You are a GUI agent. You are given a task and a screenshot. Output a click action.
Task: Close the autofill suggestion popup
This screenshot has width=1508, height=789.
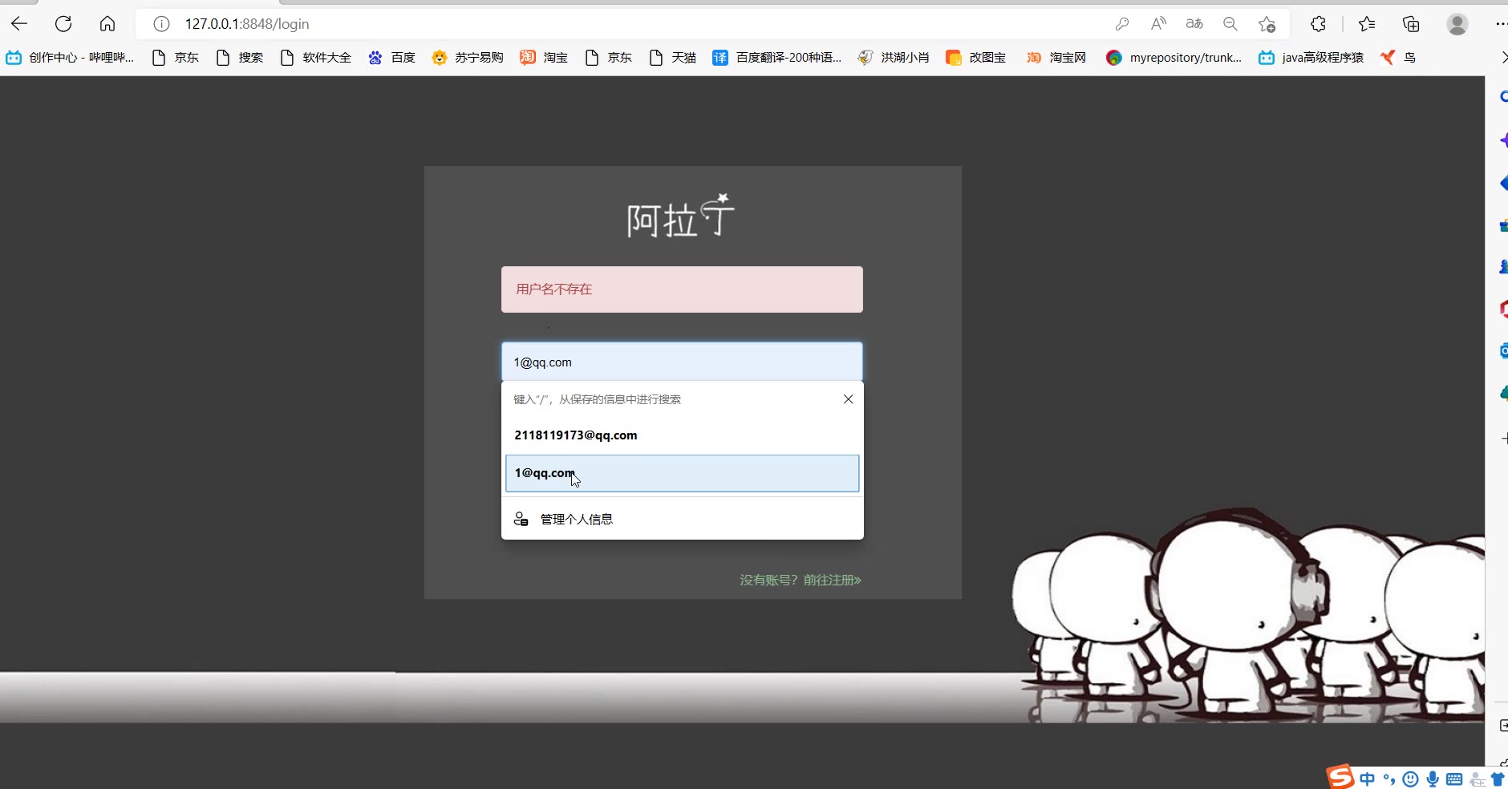tap(848, 399)
